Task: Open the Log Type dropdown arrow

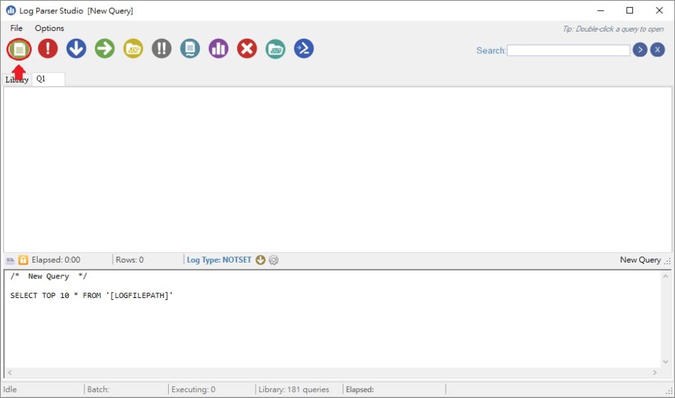Action: pyautogui.click(x=260, y=260)
